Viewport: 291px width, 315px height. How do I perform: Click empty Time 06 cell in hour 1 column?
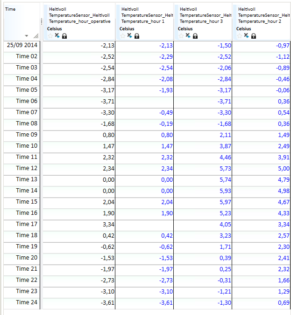coord(144,101)
